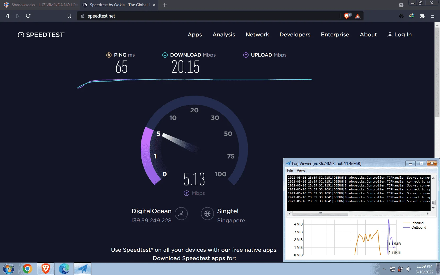Click the DigitalOcean user profile icon
Viewport: 440px width, 275px height.
coord(181,214)
